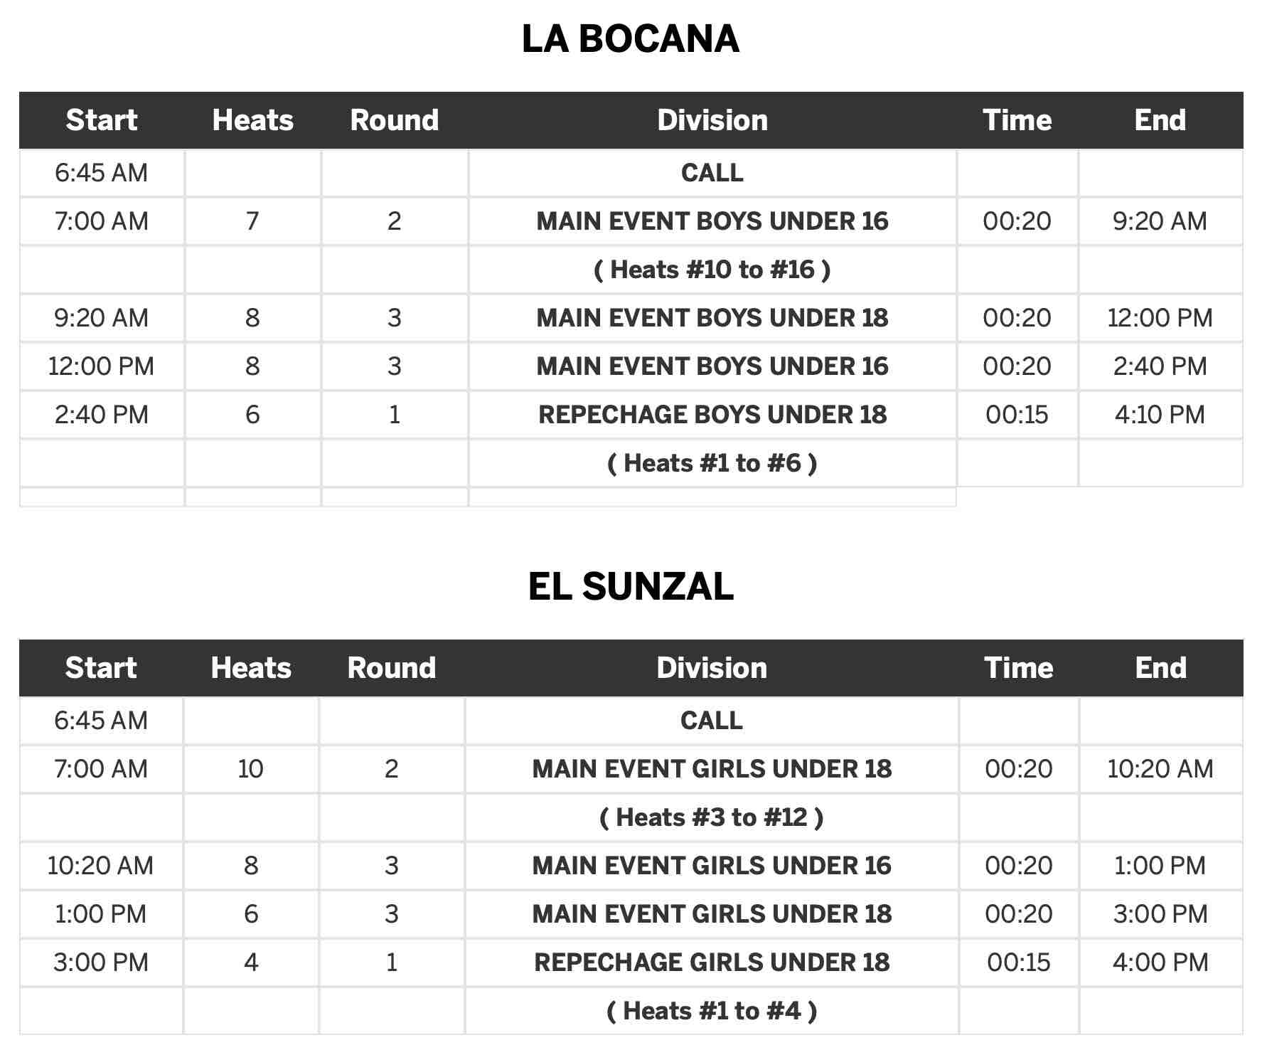Click the Heats #1 to #4 note
This screenshot has height=1050, width=1267.
(x=712, y=1011)
